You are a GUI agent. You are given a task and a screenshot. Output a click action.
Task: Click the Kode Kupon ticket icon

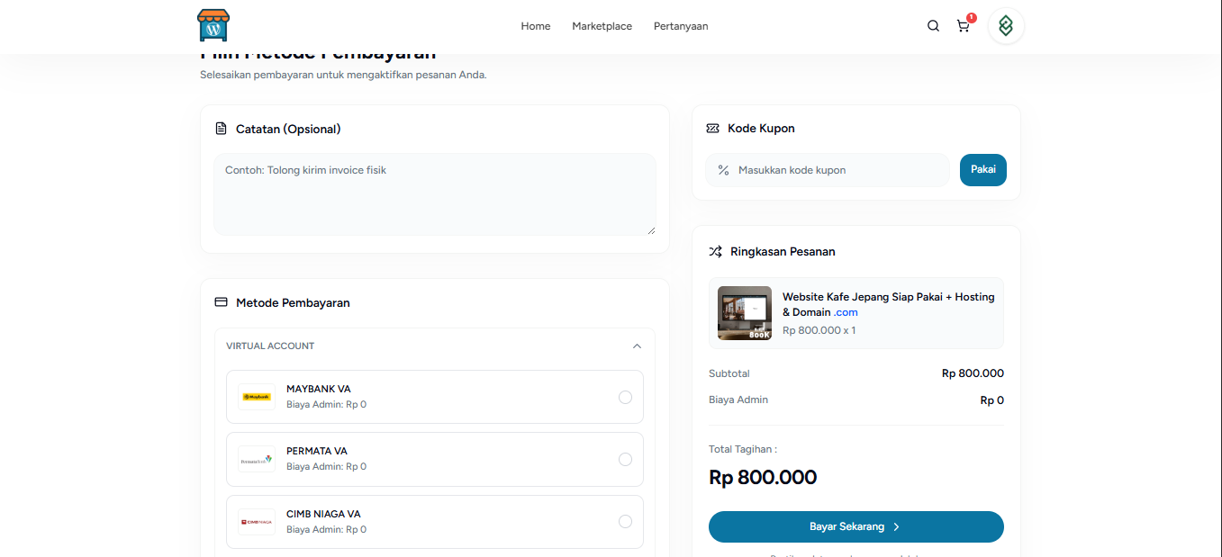[712, 129]
